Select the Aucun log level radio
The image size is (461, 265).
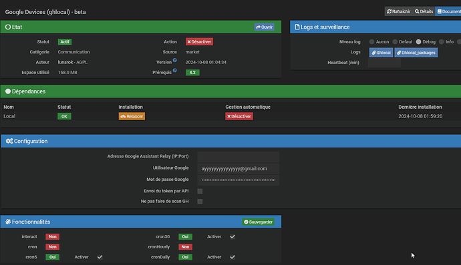click(372, 41)
